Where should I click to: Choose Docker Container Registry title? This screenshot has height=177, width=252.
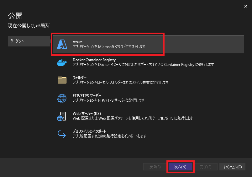click(94, 60)
